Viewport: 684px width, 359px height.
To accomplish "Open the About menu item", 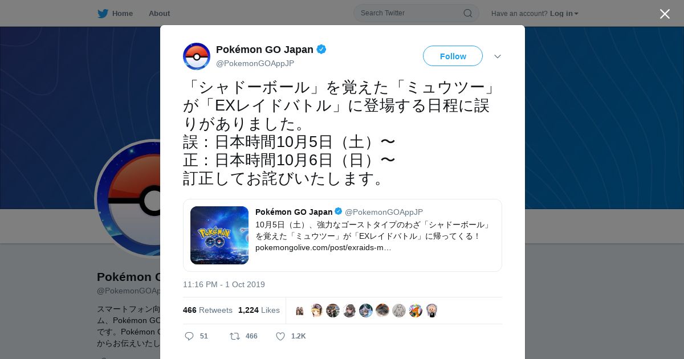I will [159, 13].
